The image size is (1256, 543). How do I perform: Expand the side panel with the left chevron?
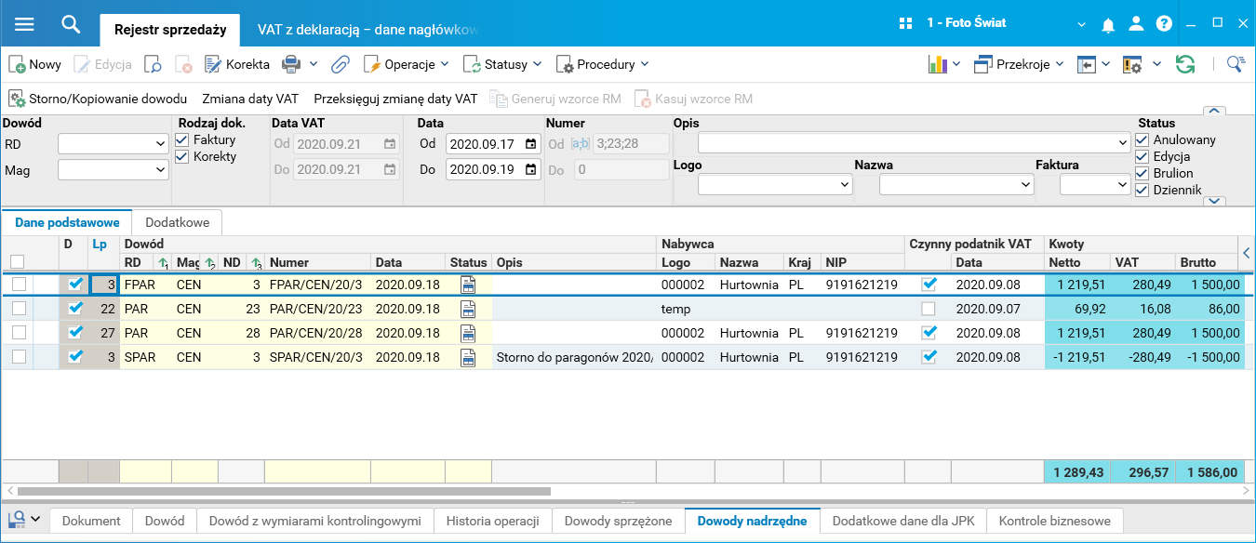[x=1247, y=252]
